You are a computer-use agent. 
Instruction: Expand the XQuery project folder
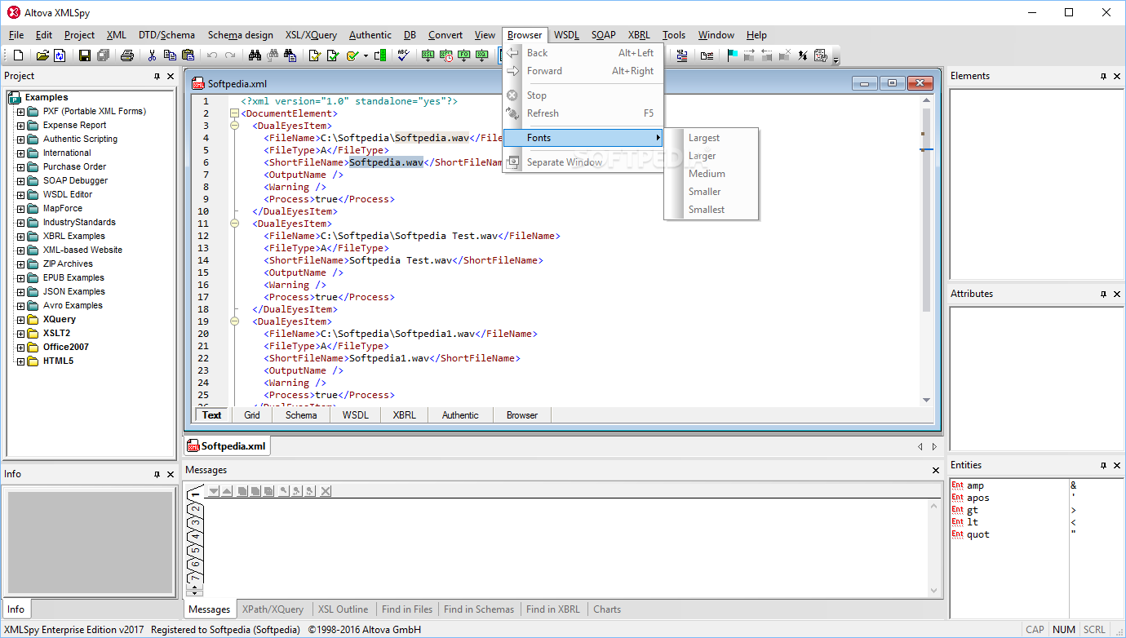point(20,320)
